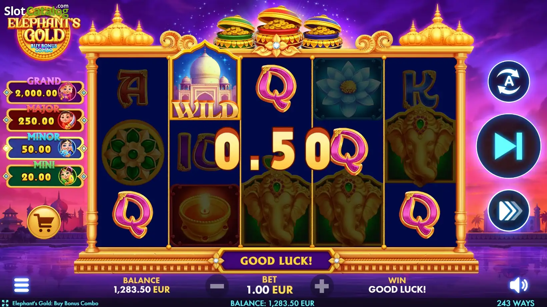This screenshot has height=307, width=547.
Task: Toggle fullscreen with the corner icon
Action: click(5, 303)
